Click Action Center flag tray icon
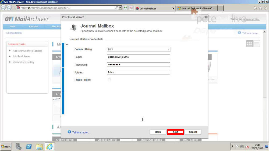Image resolution: width=269 pixels, height=151 pixels. pos(237,146)
